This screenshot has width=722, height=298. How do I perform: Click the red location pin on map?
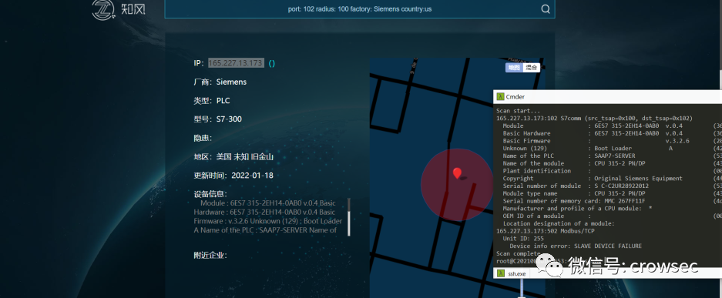pyautogui.click(x=457, y=173)
